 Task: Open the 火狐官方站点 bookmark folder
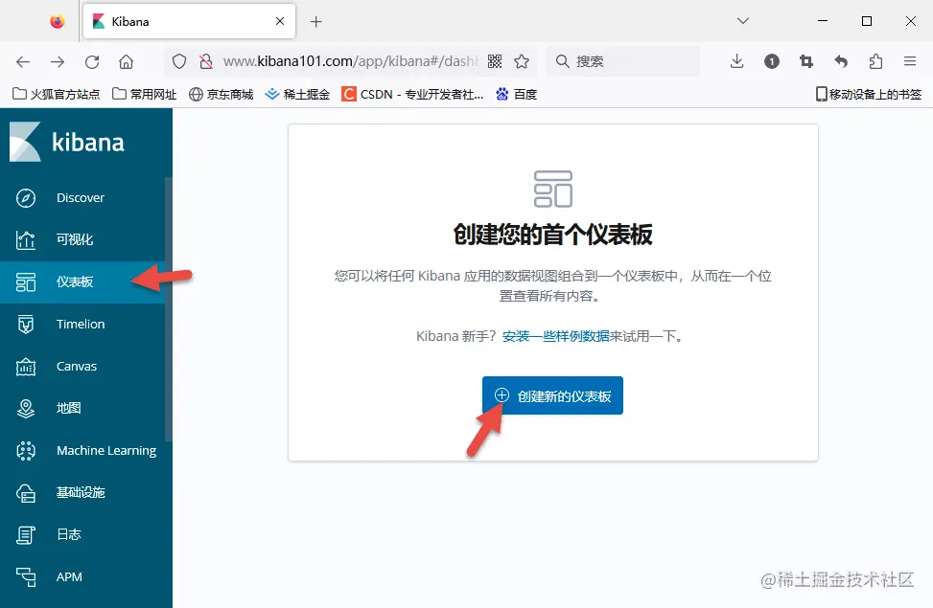point(57,94)
